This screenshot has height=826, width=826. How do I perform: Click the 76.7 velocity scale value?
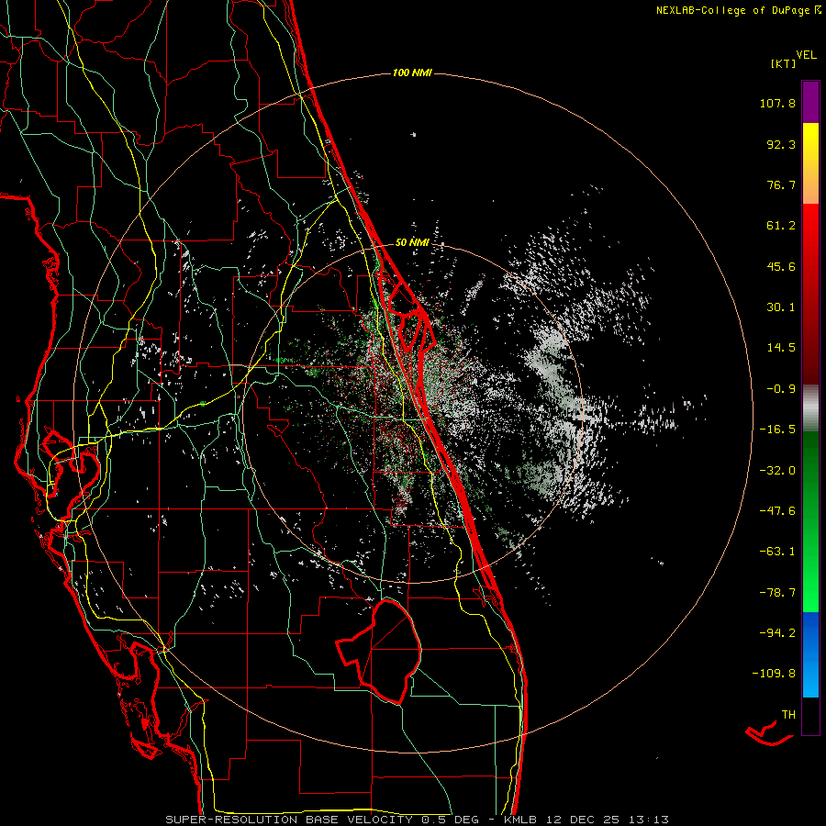coord(781,184)
